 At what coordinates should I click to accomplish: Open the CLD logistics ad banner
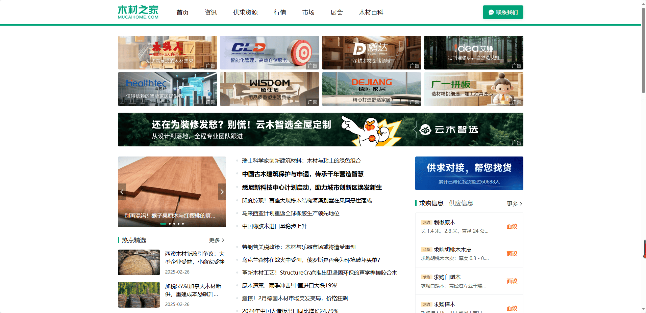(269, 53)
